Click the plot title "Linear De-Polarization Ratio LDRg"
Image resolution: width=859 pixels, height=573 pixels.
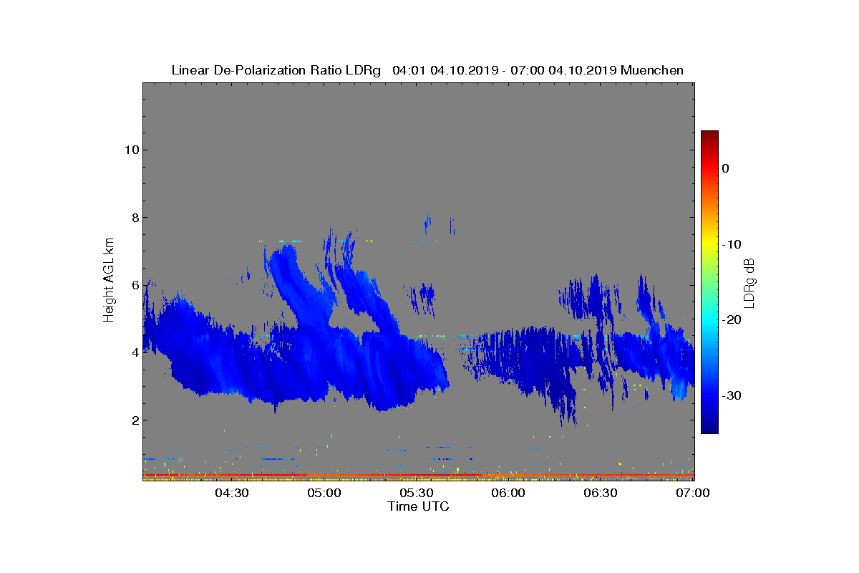[x=276, y=70]
